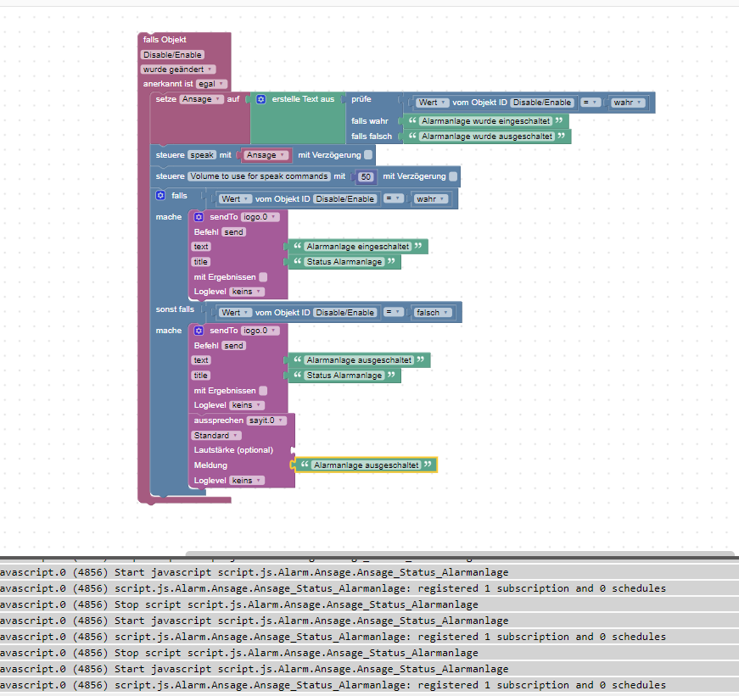This screenshot has width=739, height=696.
Task: Toggle 'mit Verzögerung' checkbox in speak block
Action: [x=368, y=155]
